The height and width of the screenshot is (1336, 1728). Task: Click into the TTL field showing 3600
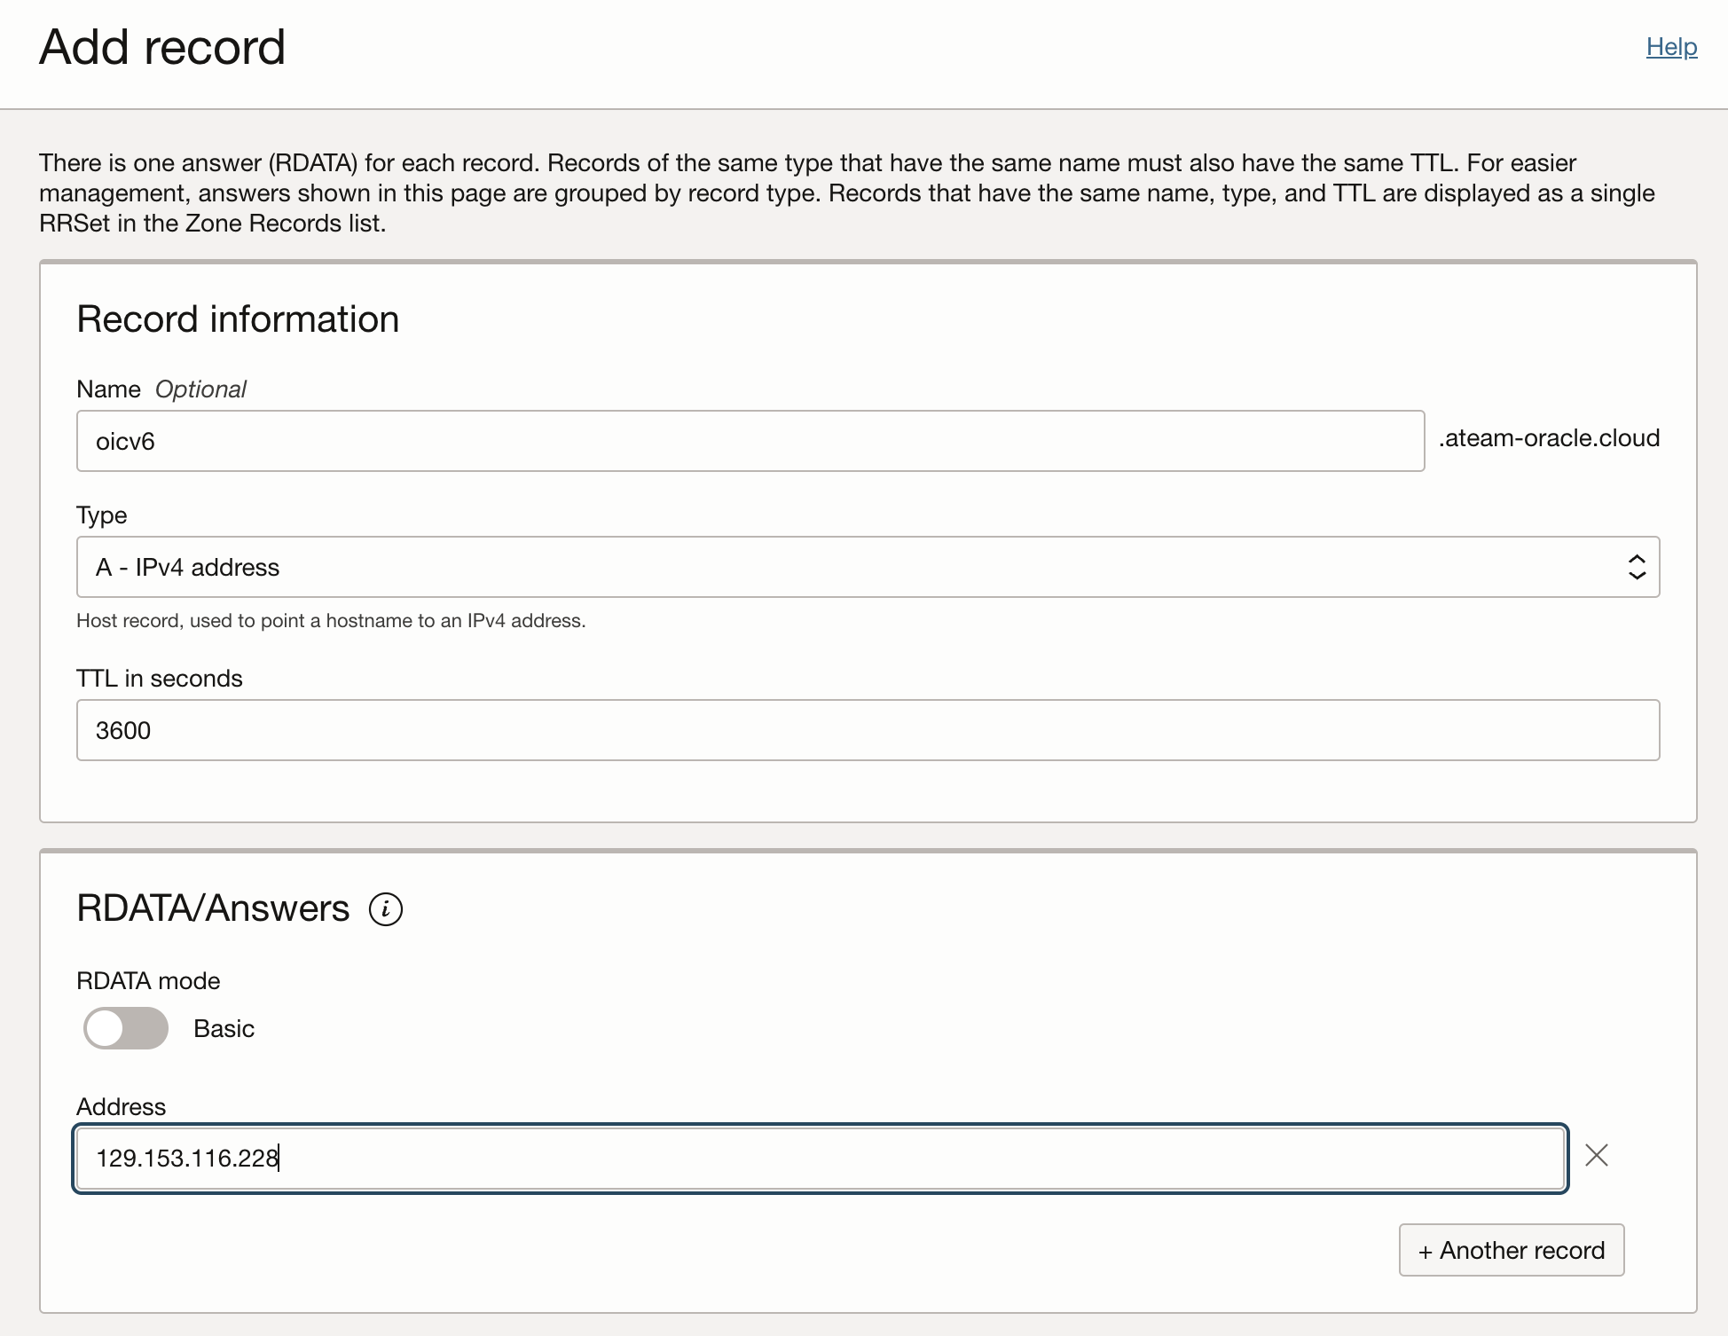867,730
